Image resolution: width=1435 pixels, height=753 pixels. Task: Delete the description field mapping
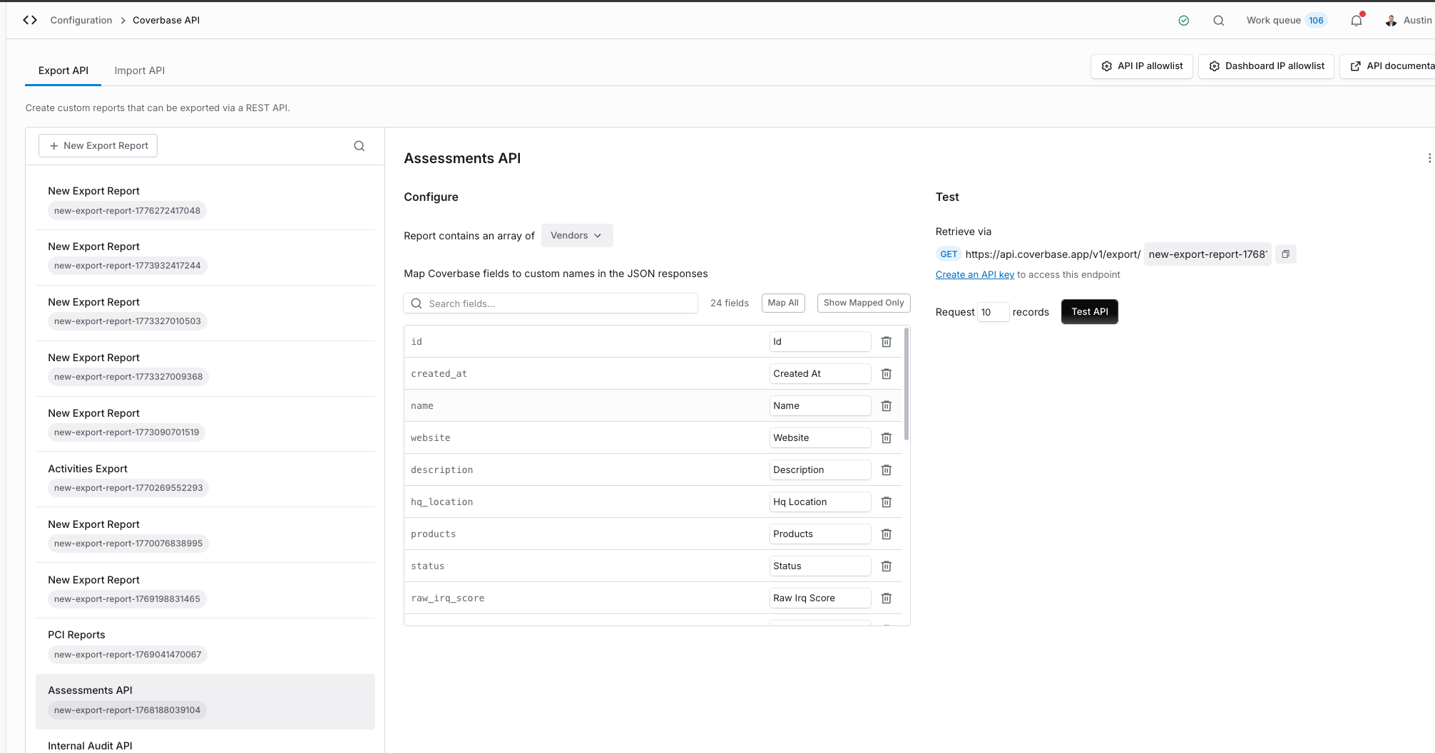click(887, 470)
